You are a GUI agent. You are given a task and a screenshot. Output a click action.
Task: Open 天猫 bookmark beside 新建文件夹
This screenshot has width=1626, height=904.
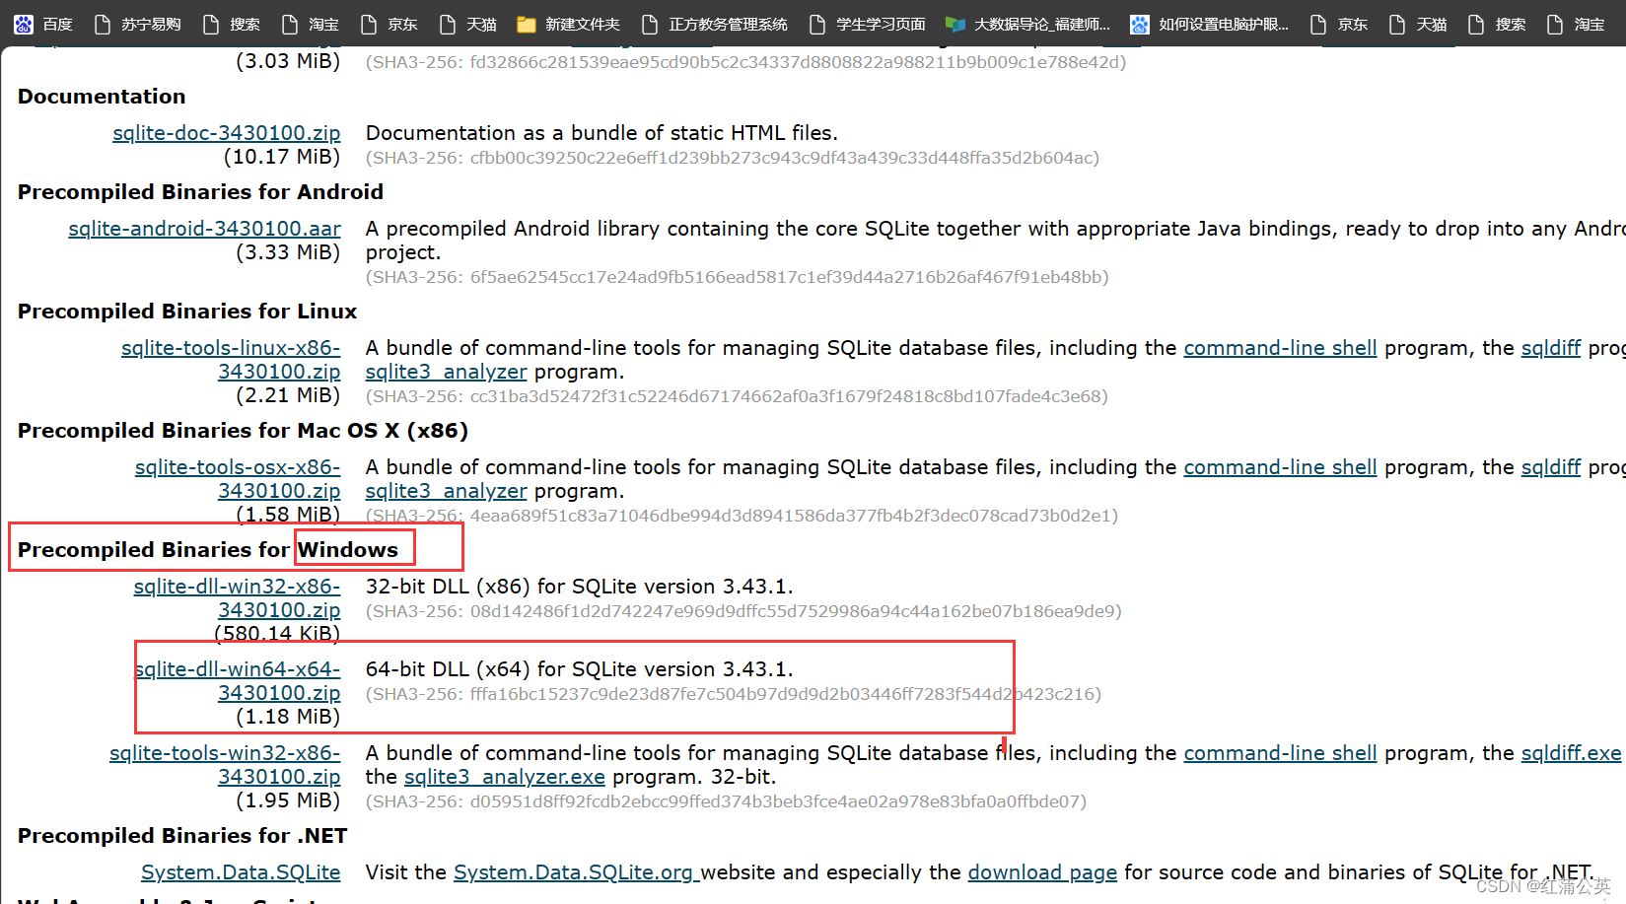(467, 24)
